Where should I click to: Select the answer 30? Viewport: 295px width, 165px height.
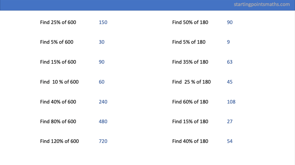point(102,42)
